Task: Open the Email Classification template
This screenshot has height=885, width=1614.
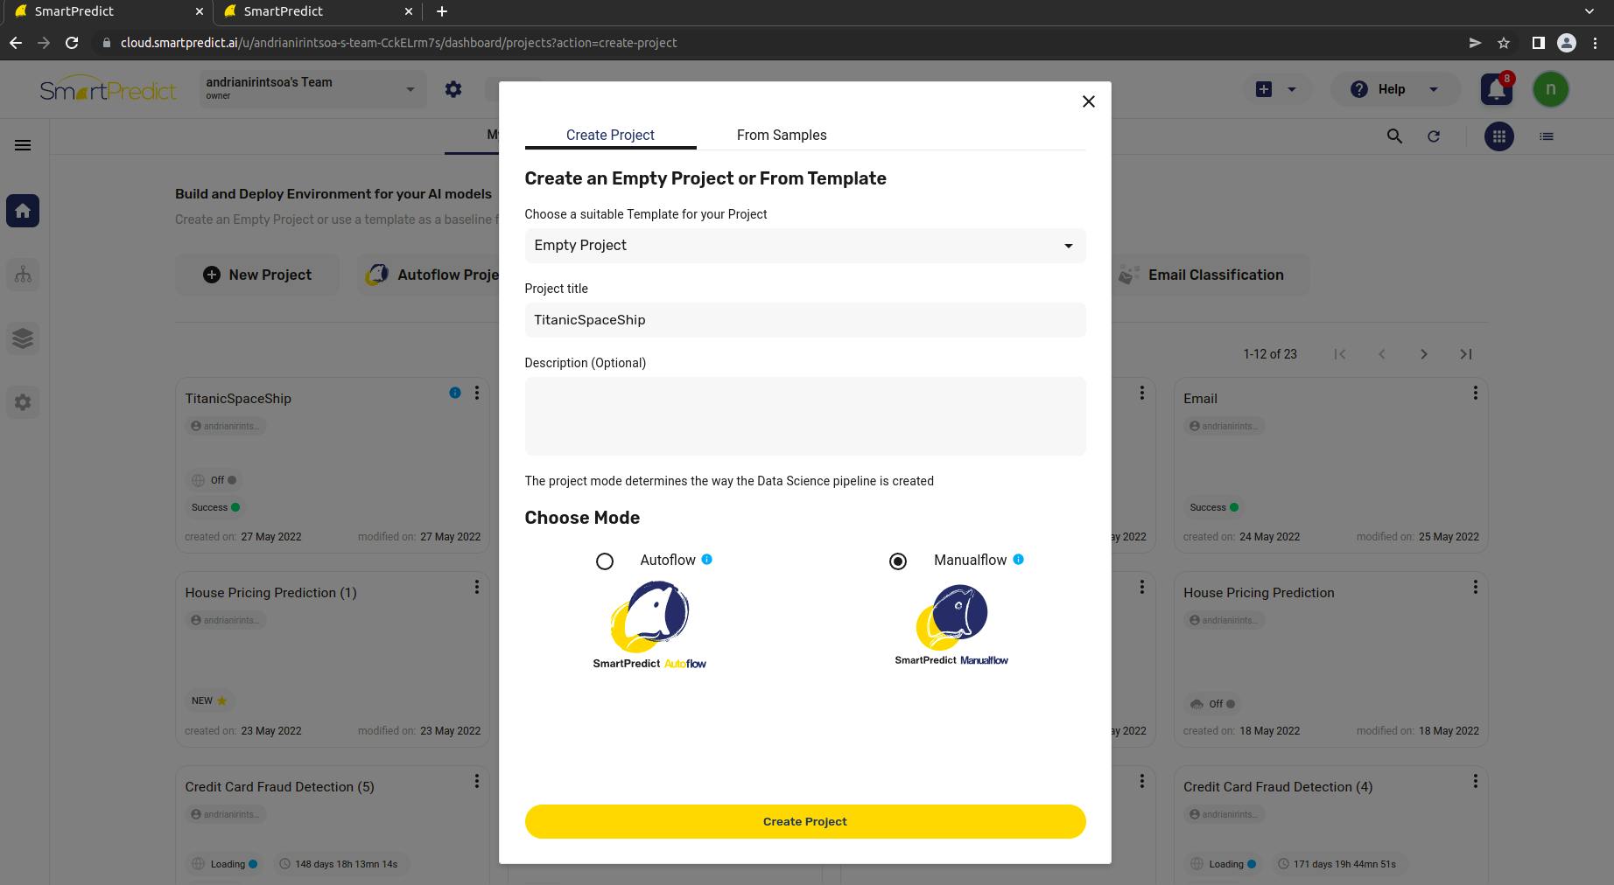Action: tap(1210, 275)
